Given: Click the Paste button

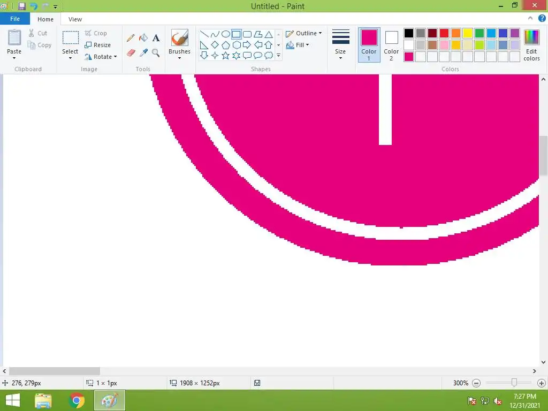Looking at the screenshot, I should tap(14, 41).
